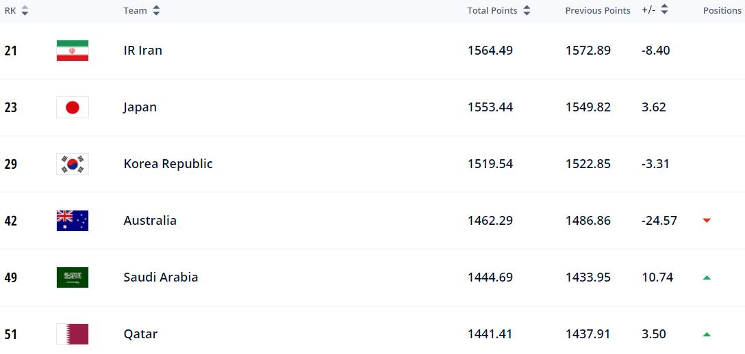Click the Qatar flag icon
The height and width of the screenshot is (354, 745).
[73, 334]
